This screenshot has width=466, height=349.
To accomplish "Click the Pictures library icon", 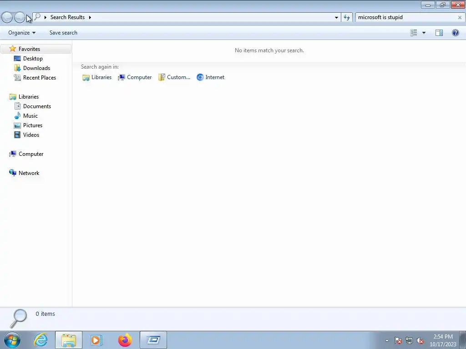I will (17, 125).
